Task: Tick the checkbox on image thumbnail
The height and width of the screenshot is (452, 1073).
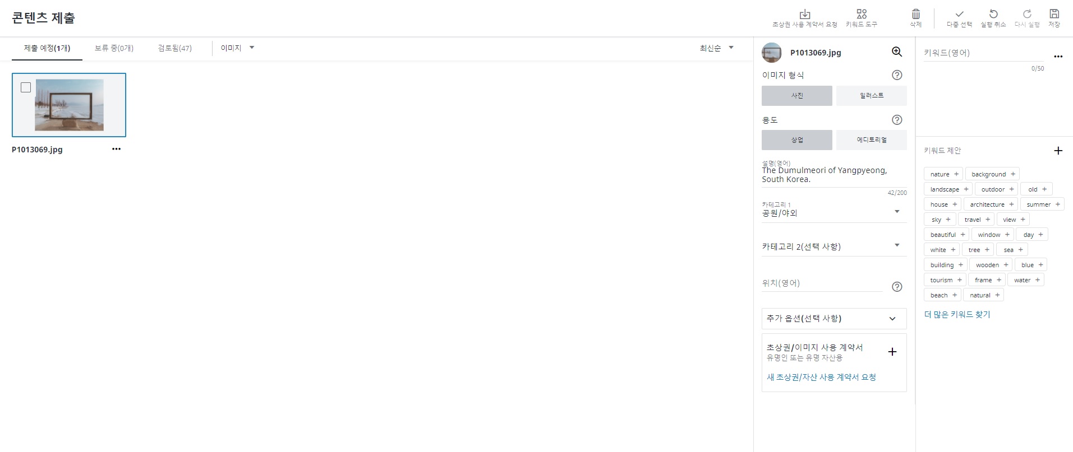Action: click(26, 87)
